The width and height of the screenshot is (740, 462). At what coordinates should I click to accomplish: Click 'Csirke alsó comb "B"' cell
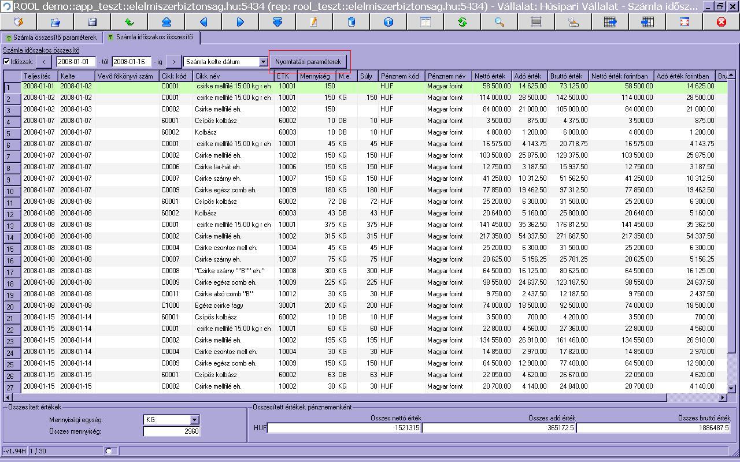pos(224,294)
